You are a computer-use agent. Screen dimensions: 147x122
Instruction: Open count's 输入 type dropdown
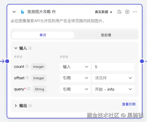(x=75, y=67)
